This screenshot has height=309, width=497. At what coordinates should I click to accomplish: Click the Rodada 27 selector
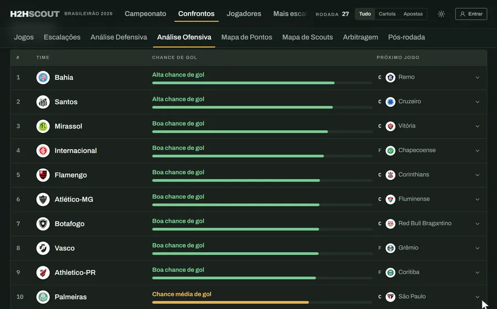click(332, 14)
